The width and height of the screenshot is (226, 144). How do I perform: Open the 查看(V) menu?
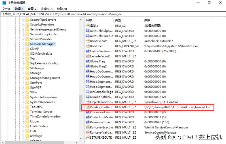pos(33,9)
